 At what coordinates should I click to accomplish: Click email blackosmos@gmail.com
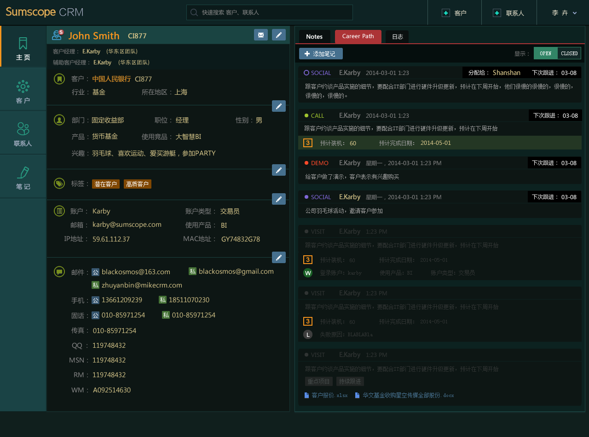236,271
